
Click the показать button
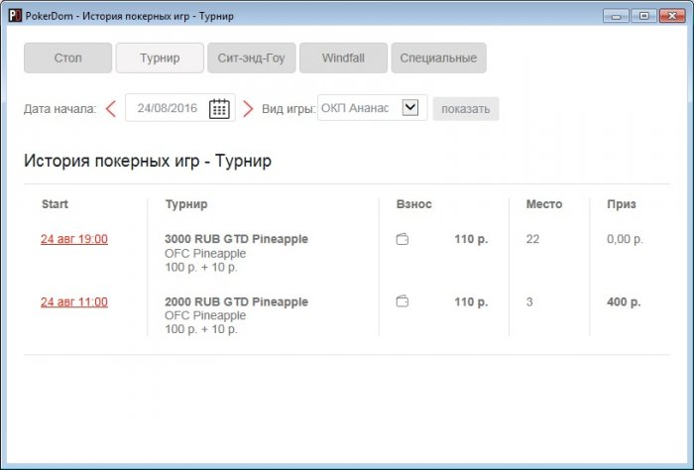tap(466, 109)
